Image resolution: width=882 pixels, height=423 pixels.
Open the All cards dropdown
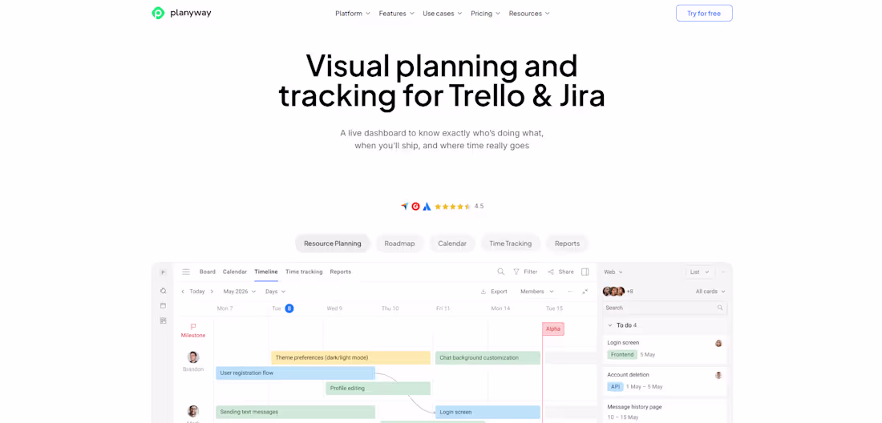(x=710, y=292)
